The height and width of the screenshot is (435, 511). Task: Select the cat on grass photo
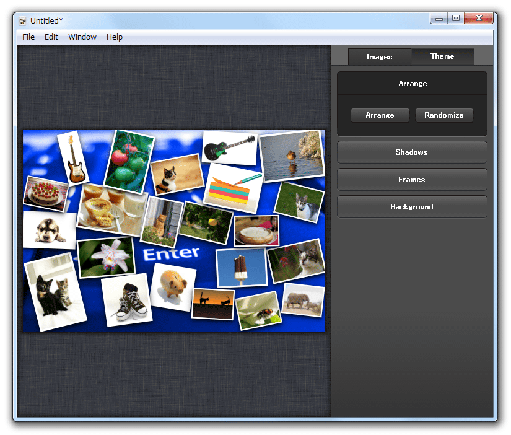[300, 202]
